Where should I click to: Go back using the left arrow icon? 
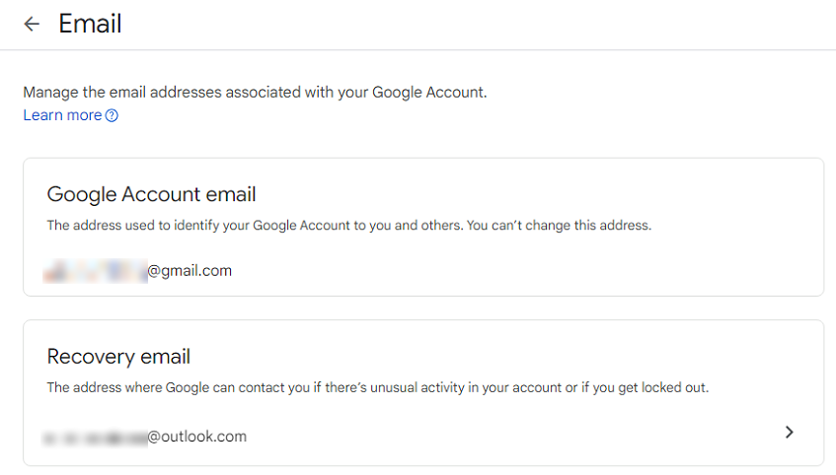point(32,24)
